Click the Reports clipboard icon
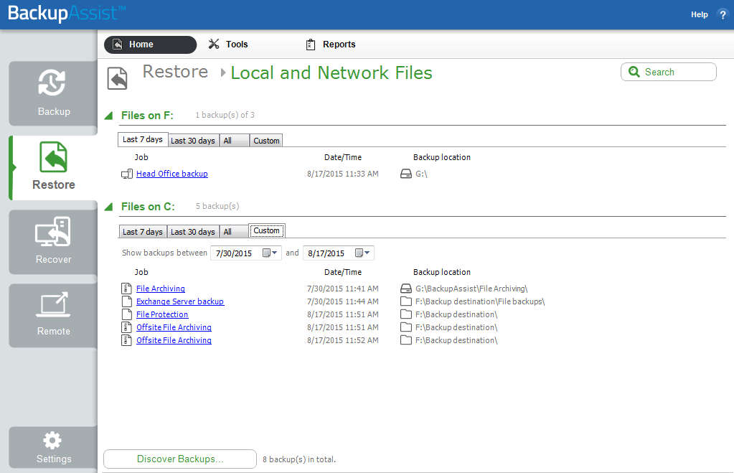 point(311,45)
